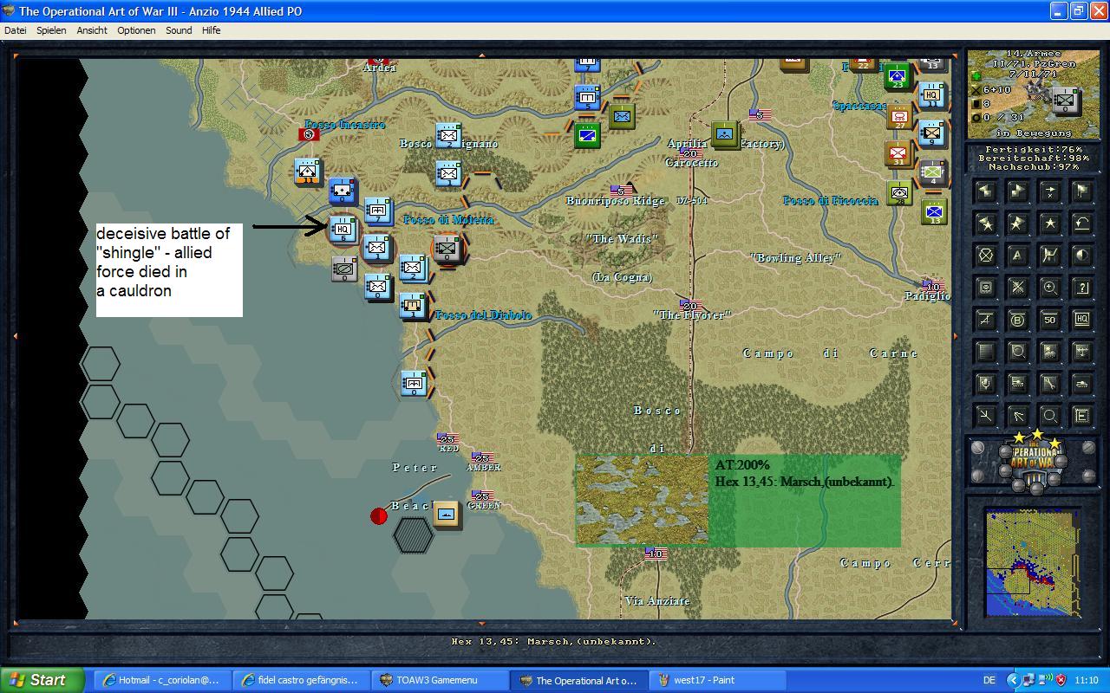The width and height of the screenshot is (1110, 693).
Task: Open the question mark help button
Action: pyautogui.click(x=1082, y=288)
